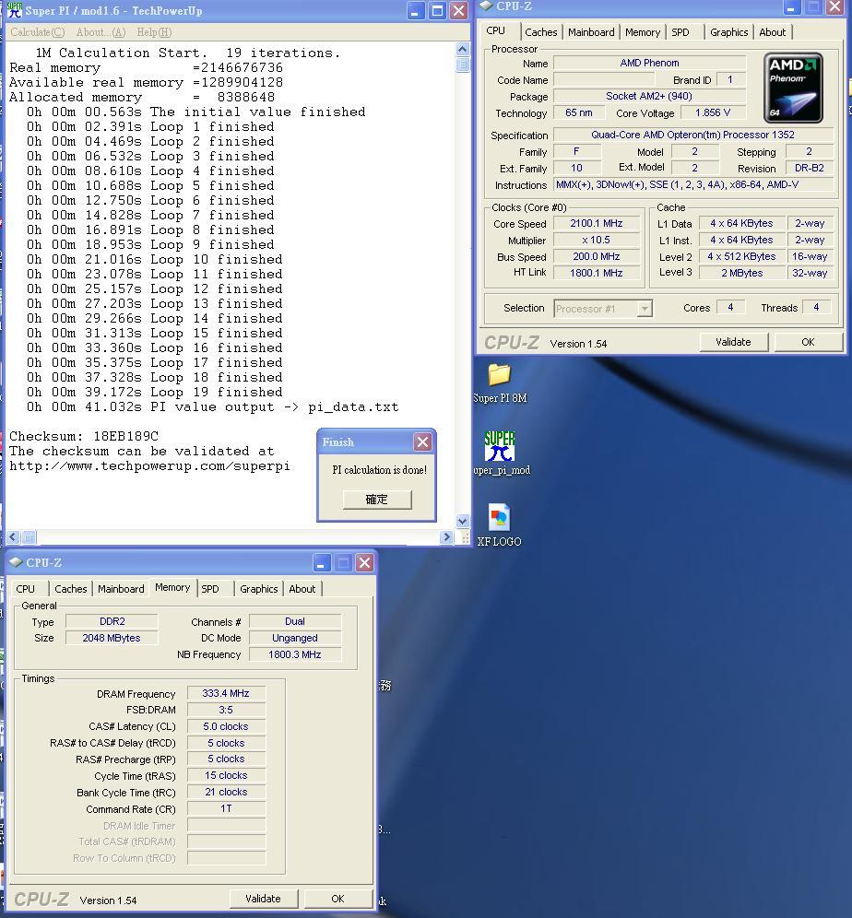
Task: Open the About menu in Super PI
Action: pyautogui.click(x=101, y=32)
